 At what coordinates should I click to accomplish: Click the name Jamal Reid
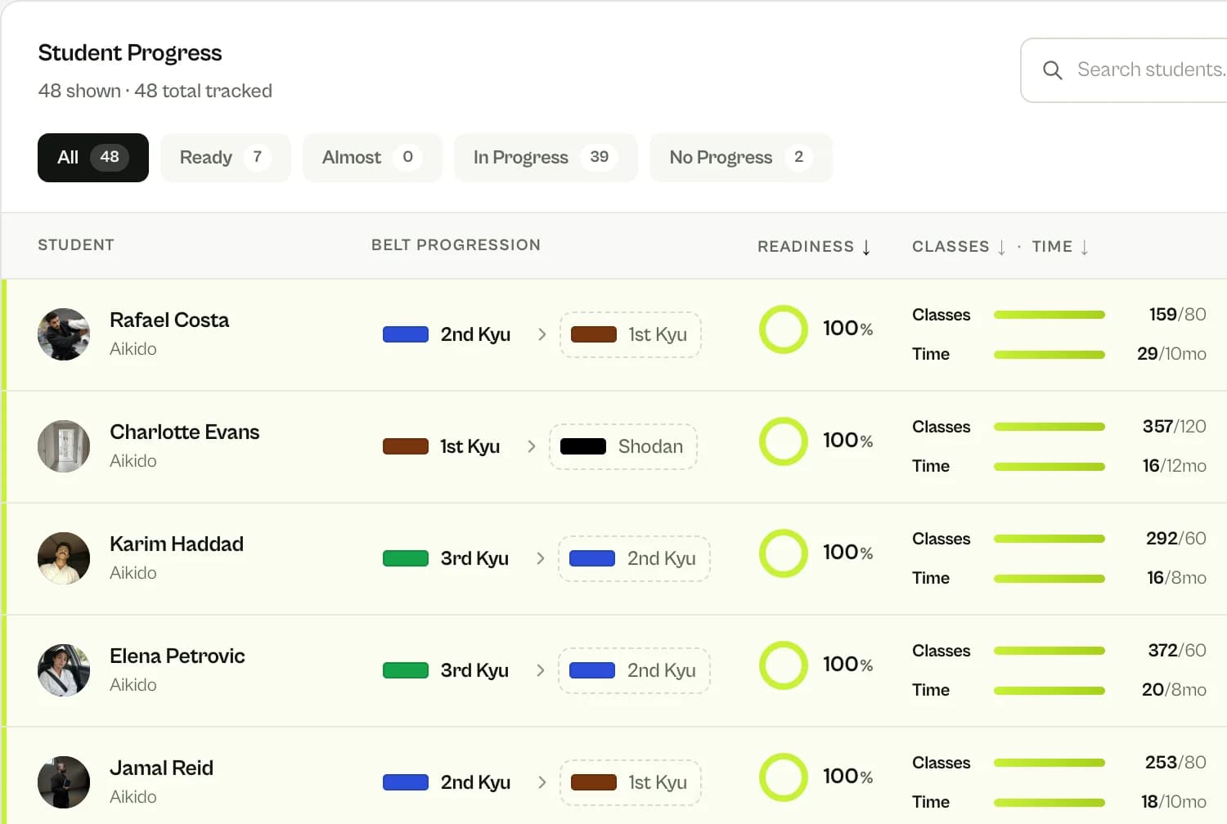162,768
